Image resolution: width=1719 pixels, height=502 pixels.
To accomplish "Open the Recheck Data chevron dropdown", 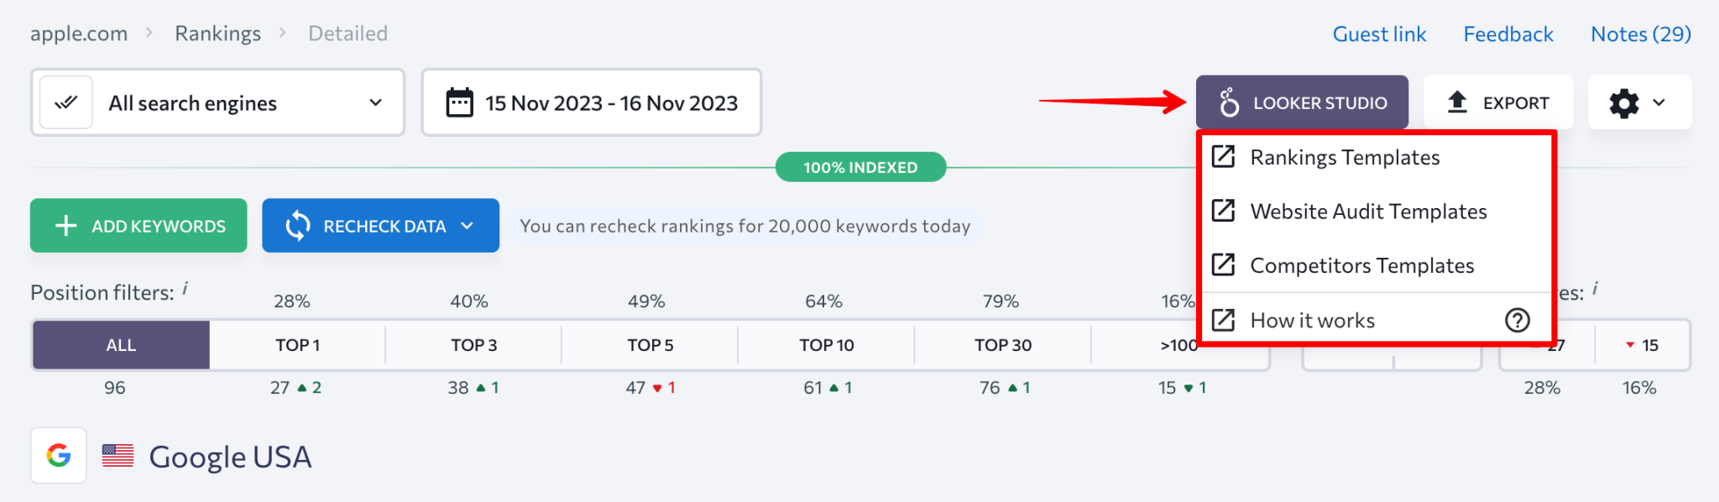I will click(x=468, y=225).
